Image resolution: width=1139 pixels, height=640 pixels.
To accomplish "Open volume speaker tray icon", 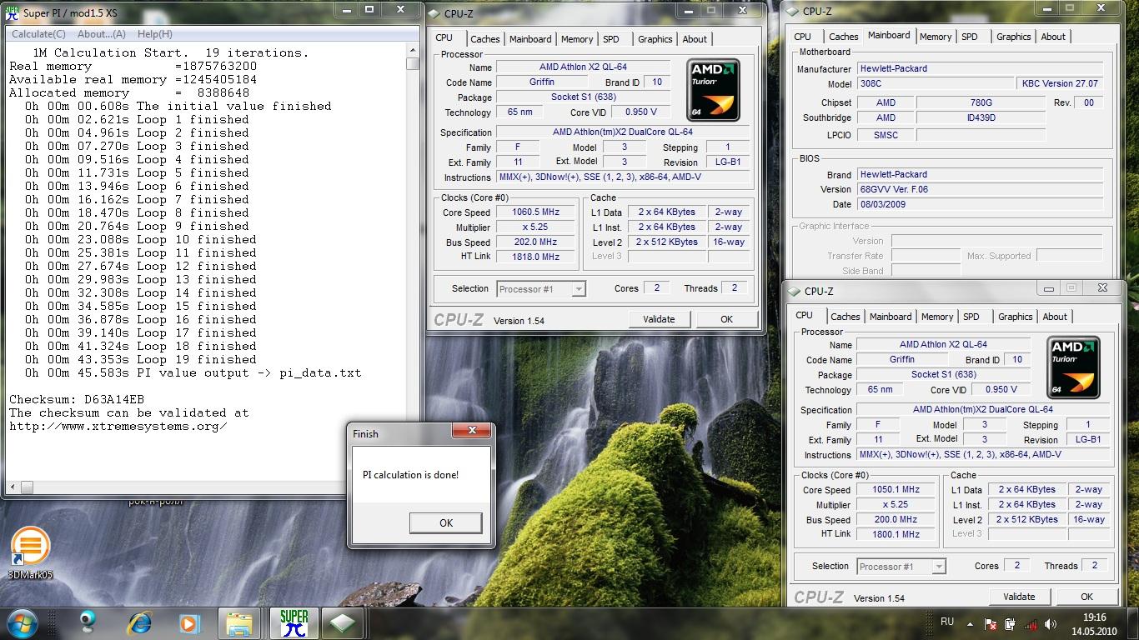I will 1051,623.
